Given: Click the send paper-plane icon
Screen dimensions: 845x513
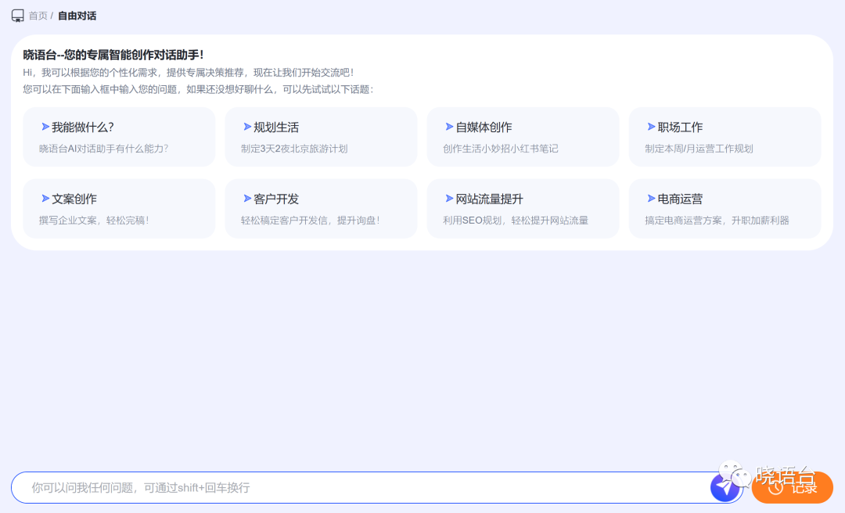Looking at the screenshot, I should point(725,486).
